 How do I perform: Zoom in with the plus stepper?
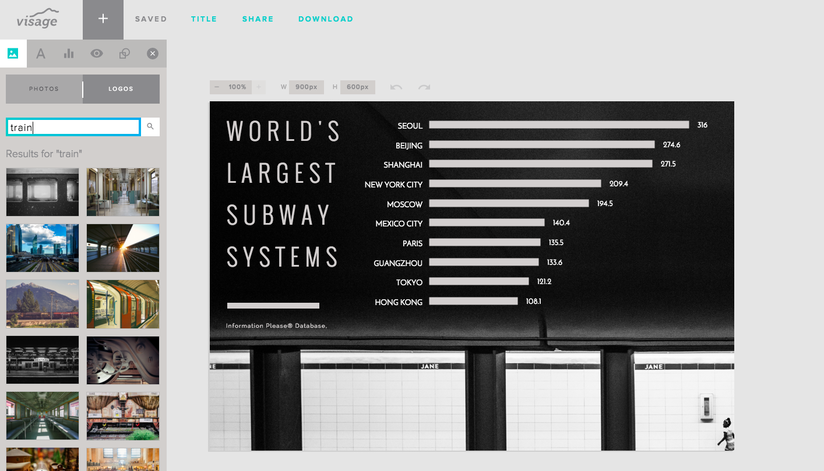tap(259, 87)
